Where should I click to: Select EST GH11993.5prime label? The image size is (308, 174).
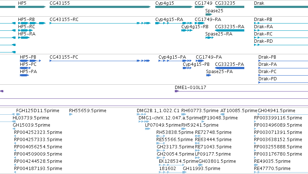tap(202, 169)
